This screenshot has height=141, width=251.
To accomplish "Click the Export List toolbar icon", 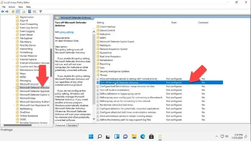I will 24,11.
